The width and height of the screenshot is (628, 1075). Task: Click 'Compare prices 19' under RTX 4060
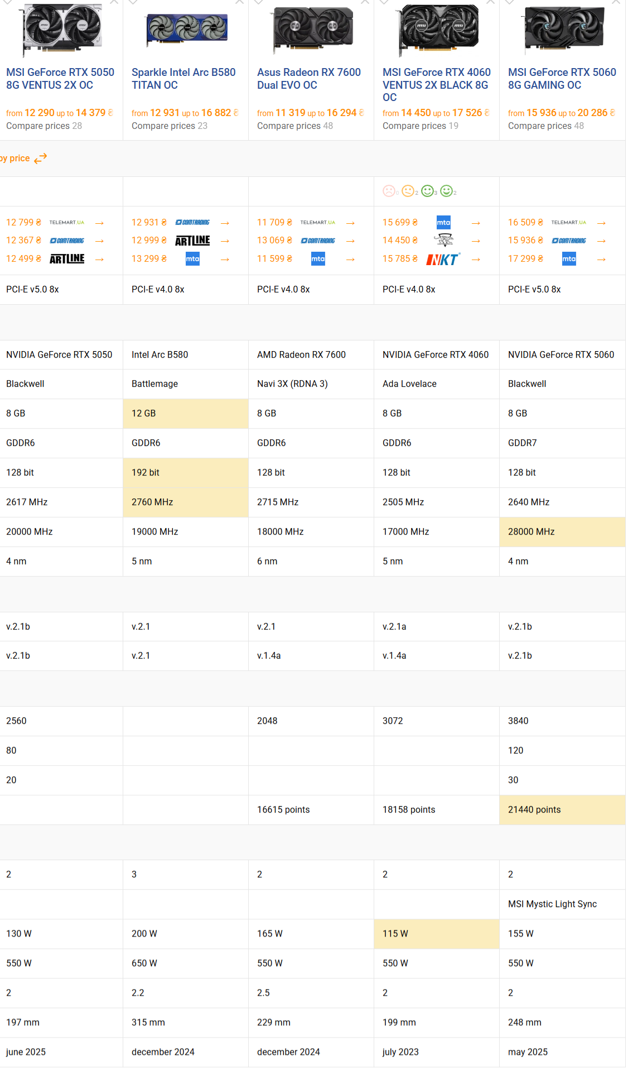[421, 126]
